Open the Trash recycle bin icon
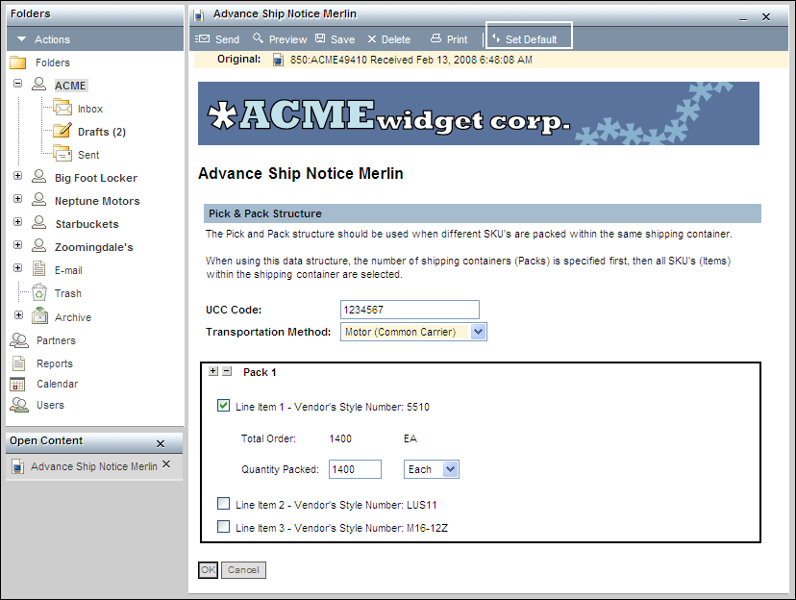 [x=39, y=292]
